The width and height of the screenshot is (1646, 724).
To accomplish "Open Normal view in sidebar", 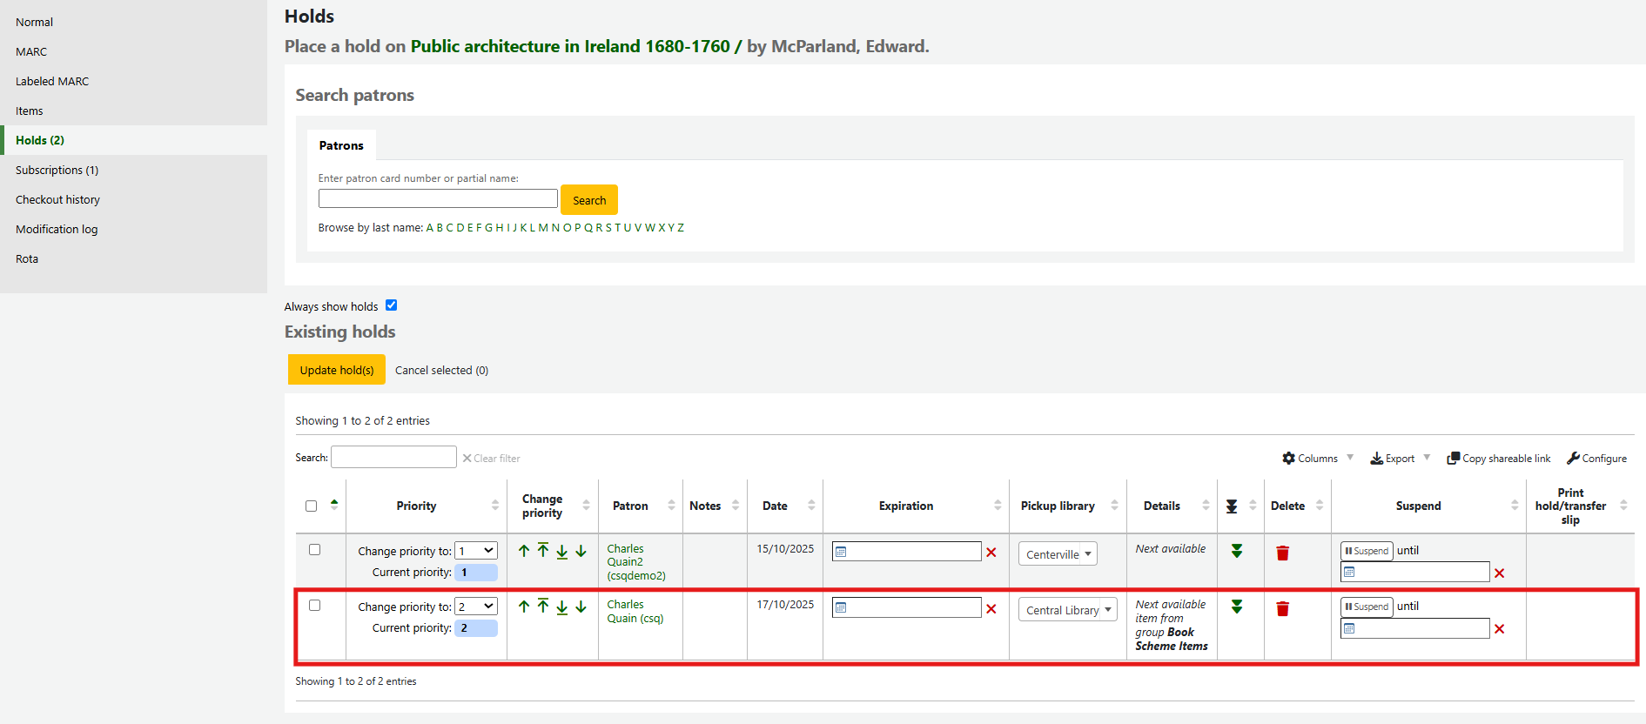I will click(x=34, y=23).
